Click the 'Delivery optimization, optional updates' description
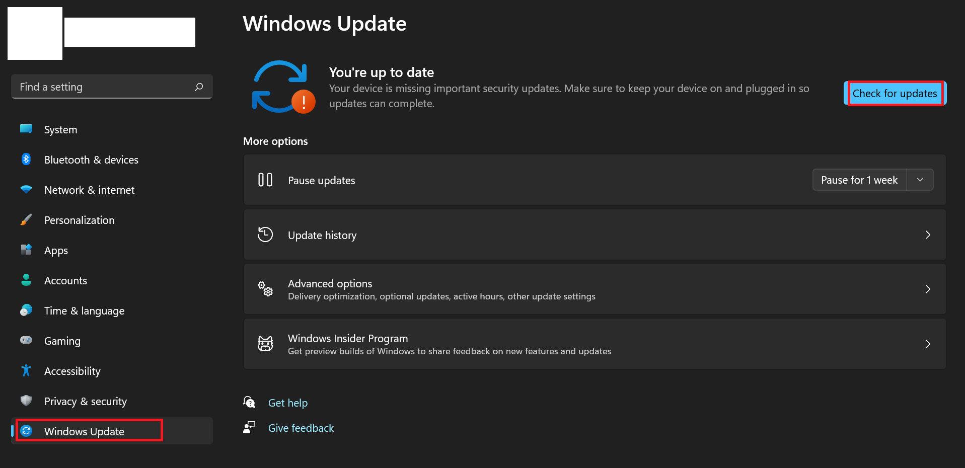965x468 pixels. [441, 296]
